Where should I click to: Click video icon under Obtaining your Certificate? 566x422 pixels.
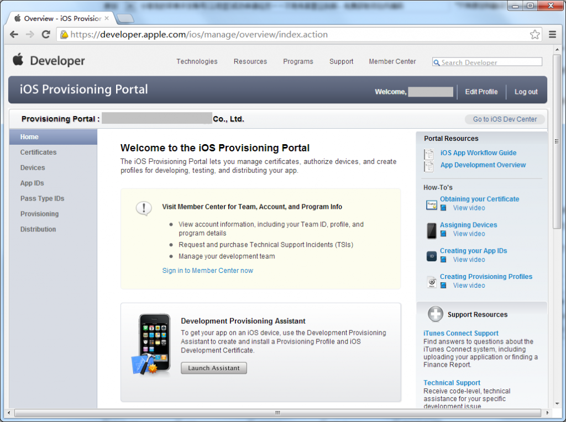coord(443,208)
